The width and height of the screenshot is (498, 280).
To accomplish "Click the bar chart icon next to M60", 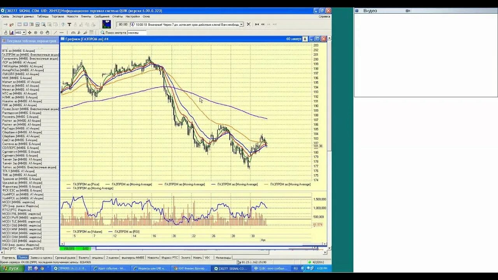I will tap(11, 33).
